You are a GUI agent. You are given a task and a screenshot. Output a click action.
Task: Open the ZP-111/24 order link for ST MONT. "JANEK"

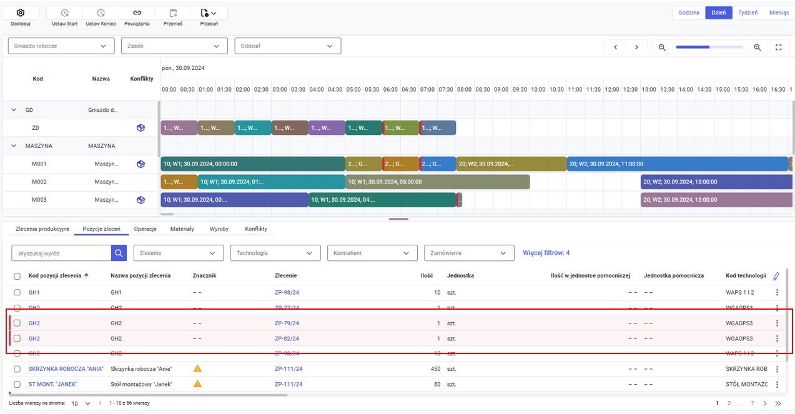pos(288,385)
